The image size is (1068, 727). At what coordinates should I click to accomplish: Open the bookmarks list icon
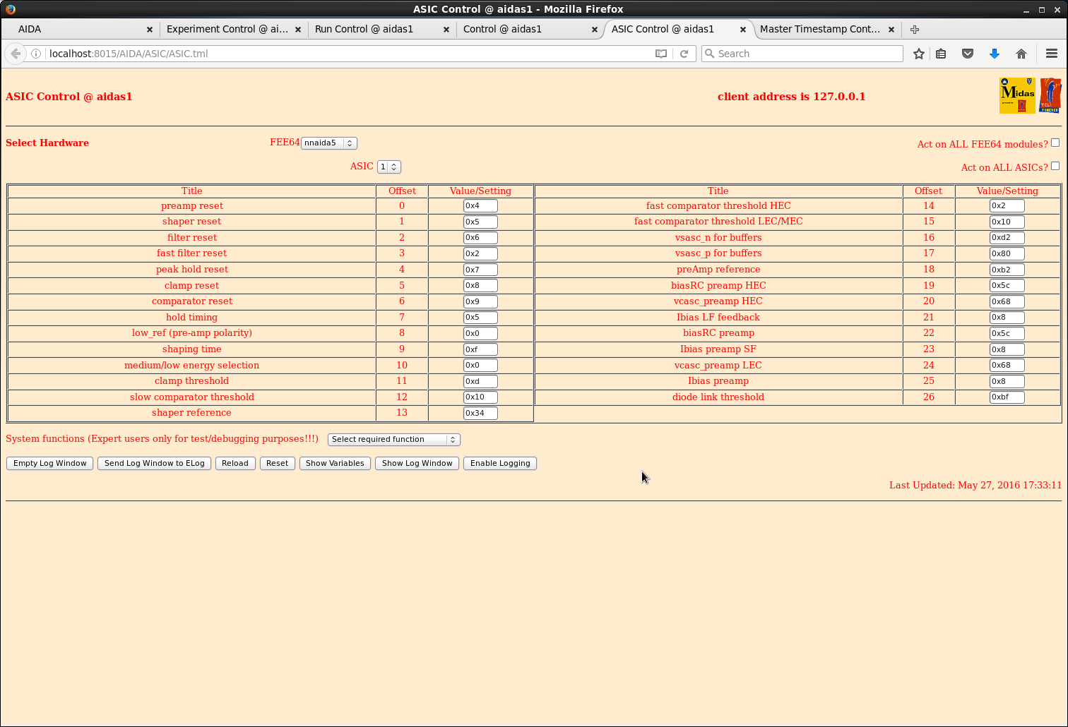click(941, 54)
